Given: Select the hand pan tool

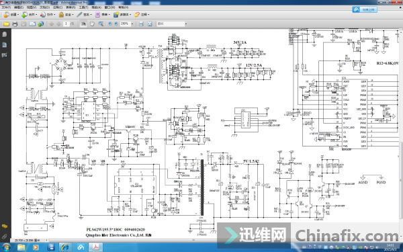Looking at the screenshot, I should point(92,24).
